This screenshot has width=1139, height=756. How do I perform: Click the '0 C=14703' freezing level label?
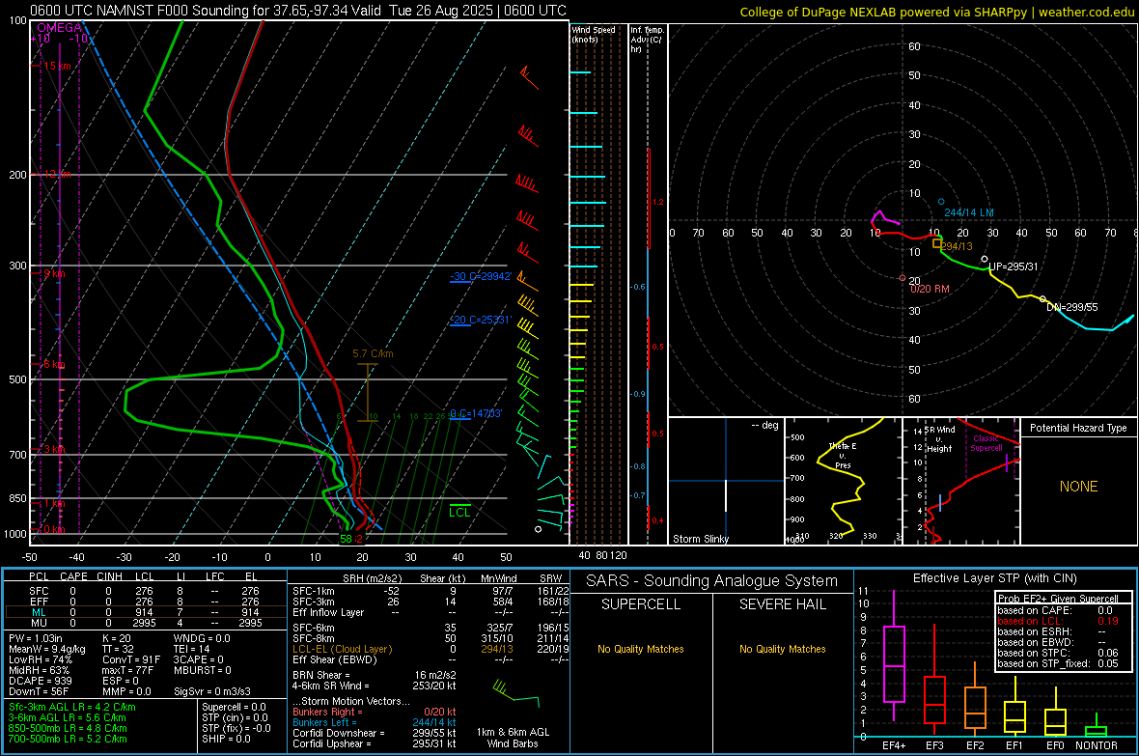click(x=476, y=413)
